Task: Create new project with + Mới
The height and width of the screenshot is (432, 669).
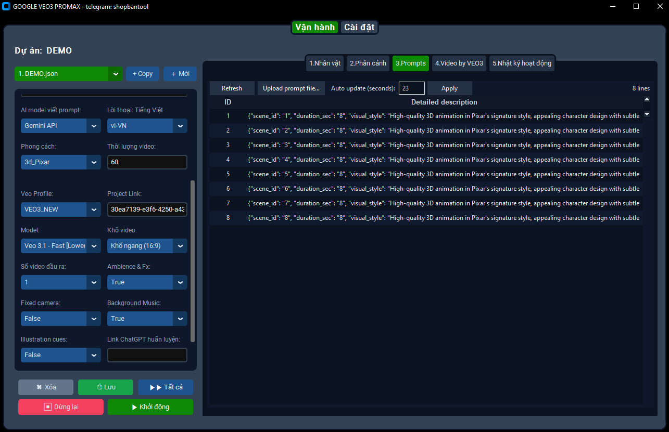Action: pos(180,74)
